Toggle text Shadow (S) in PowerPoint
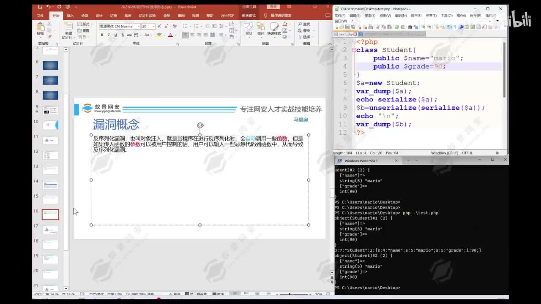The height and width of the screenshot is (304, 541). click(123, 35)
